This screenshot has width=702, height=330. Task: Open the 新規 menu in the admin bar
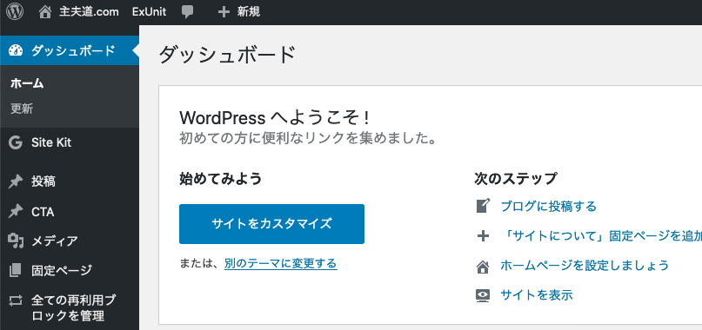[x=249, y=12]
